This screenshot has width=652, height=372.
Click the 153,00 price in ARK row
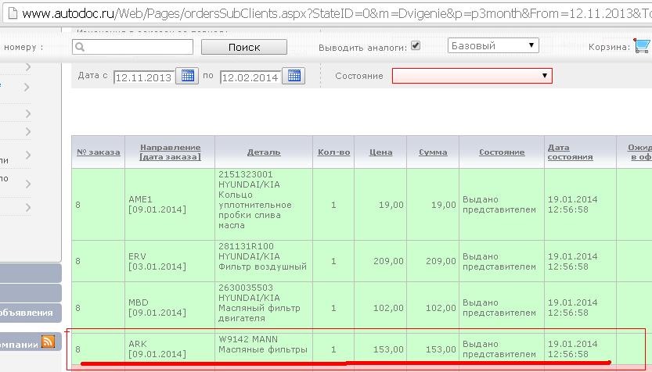(388, 349)
